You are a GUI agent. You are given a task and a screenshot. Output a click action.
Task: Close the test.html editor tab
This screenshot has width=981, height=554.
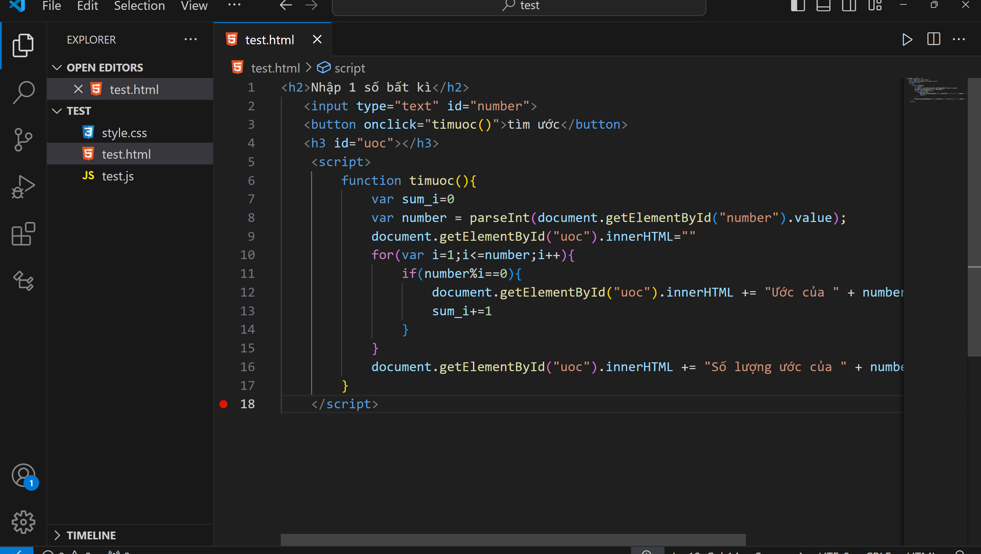coord(317,39)
